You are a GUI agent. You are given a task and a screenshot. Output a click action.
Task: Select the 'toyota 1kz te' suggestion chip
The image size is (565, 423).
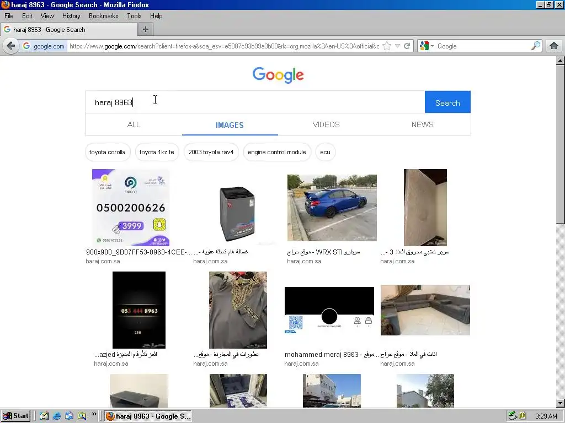pyautogui.click(x=157, y=152)
